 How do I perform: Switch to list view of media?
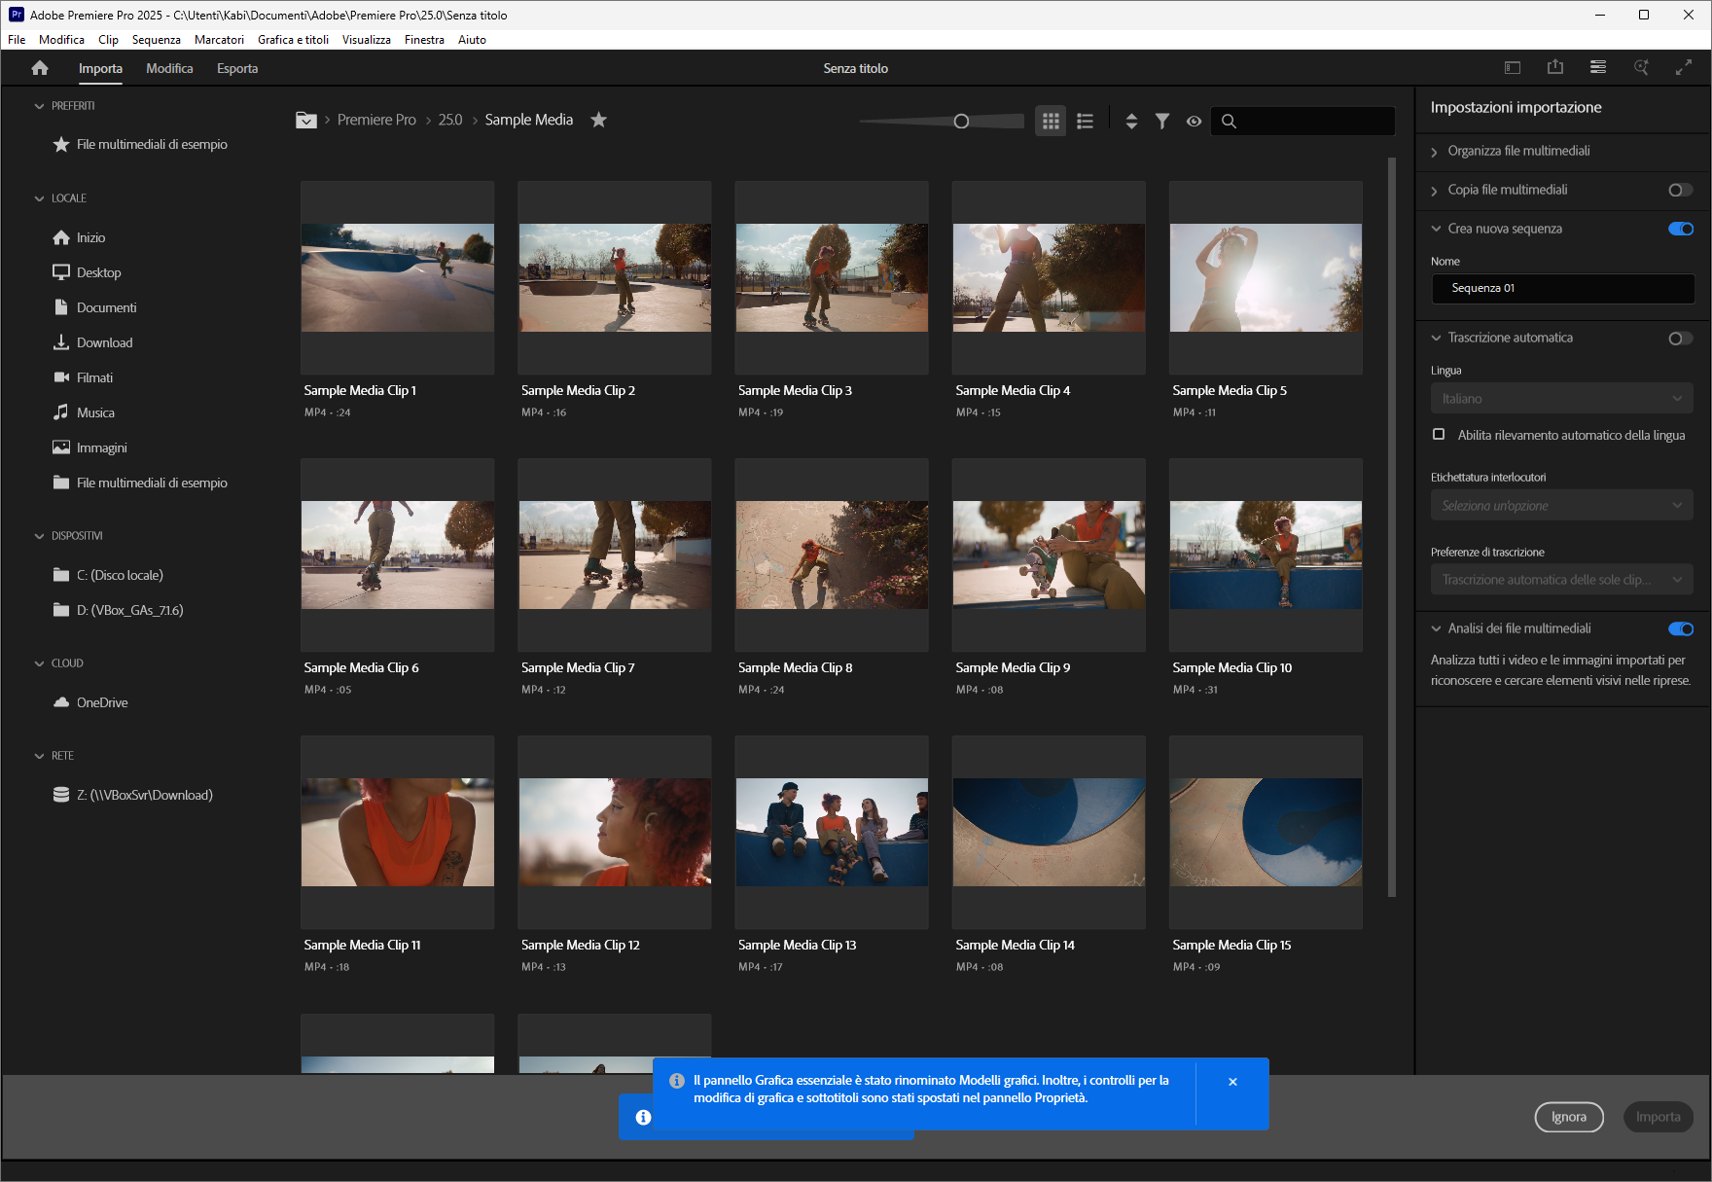tap(1086, 121)
